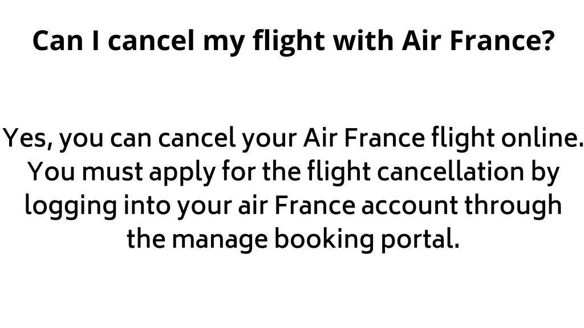The height and width of the screenshot is (328, 584).
Task: Click the word "account"
Action: coord(409,206)
